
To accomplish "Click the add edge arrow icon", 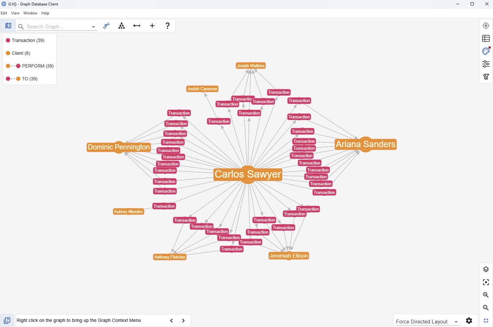I will point(137,26).
